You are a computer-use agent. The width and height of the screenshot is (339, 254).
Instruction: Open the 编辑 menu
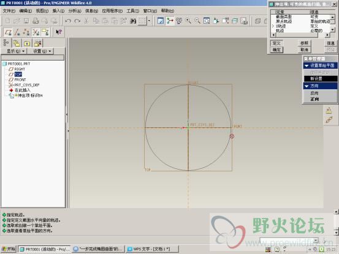(x=26, y=11)
